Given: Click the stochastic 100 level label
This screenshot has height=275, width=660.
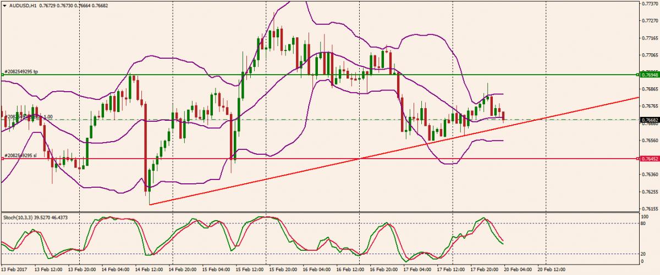Looking at the screenshot, I should click(x=645, y=216).
